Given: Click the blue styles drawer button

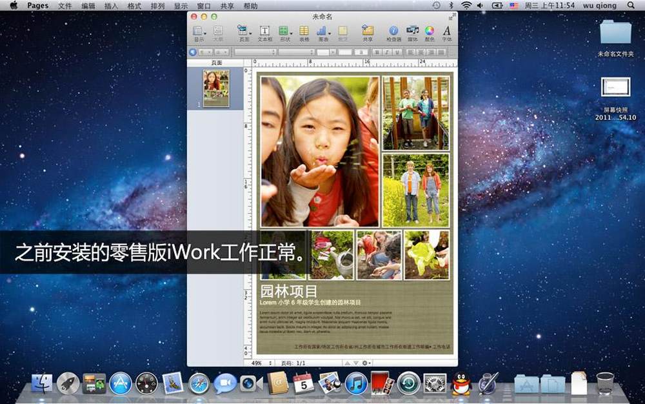Looking at the screenshot, I should 192,52.
